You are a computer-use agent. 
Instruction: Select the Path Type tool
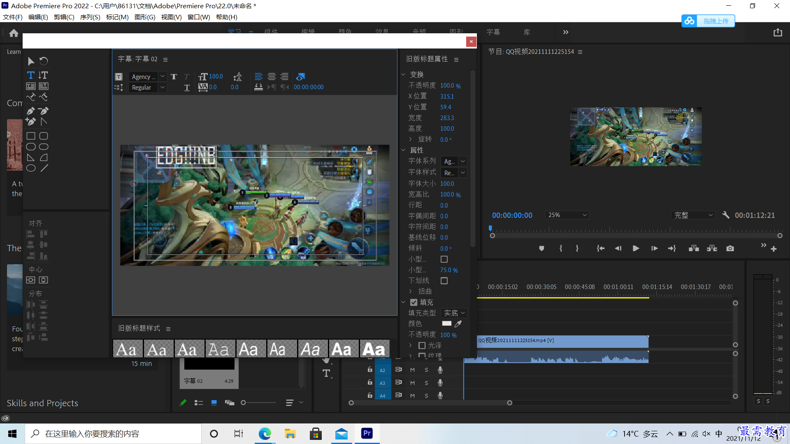coord(31,97)
